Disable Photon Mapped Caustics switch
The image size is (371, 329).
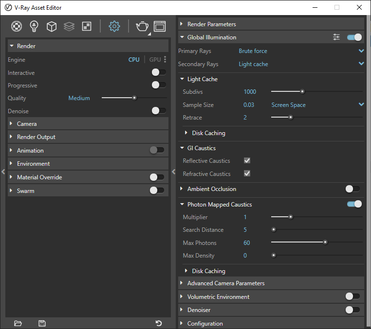[354, 204]
